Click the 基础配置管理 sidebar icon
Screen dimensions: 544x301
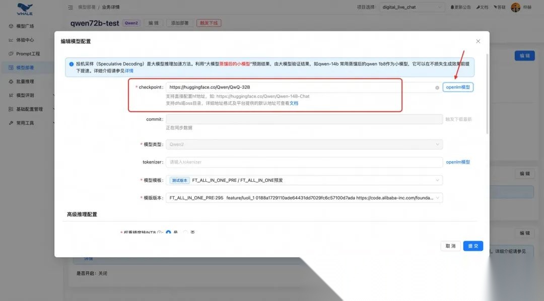tap(11, 109)
